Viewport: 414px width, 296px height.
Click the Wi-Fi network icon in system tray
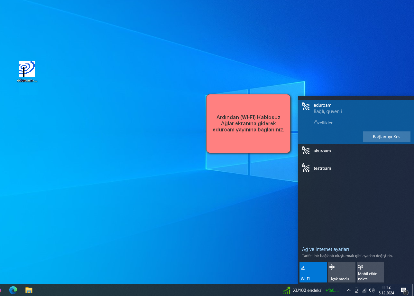coord(364,290)
